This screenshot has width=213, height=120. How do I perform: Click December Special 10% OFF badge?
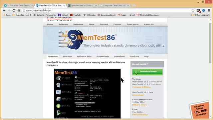click(199, 110)
